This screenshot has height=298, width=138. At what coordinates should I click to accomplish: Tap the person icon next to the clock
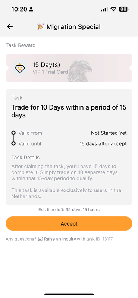pyautogui.click(x=31, y=9)
